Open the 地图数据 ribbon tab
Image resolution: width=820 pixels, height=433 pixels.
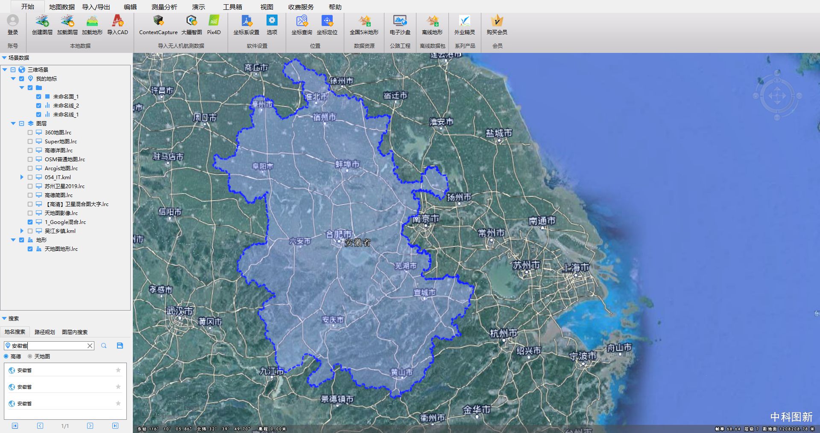point(62,7)
